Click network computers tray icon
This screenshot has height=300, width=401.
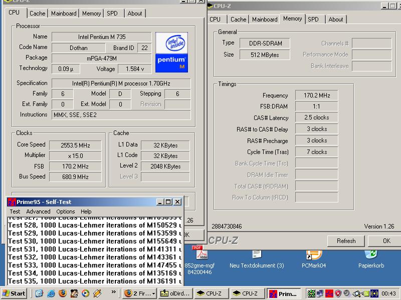click(x=320, y=294)
